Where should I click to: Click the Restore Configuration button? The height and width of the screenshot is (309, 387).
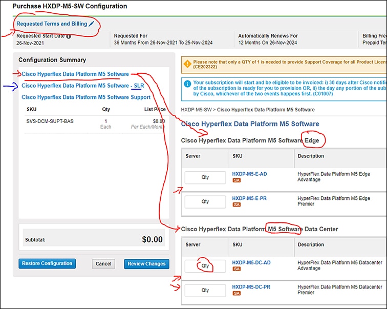(47, 263)
